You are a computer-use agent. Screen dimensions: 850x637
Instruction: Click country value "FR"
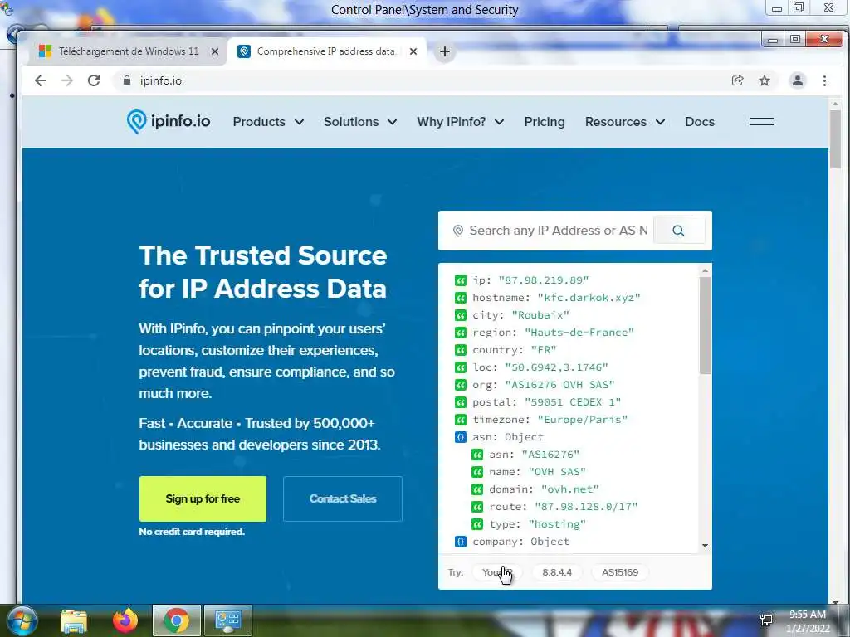tap(543, 350)
